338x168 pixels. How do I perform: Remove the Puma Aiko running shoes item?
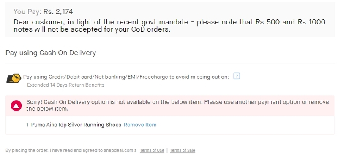point(140,125)
